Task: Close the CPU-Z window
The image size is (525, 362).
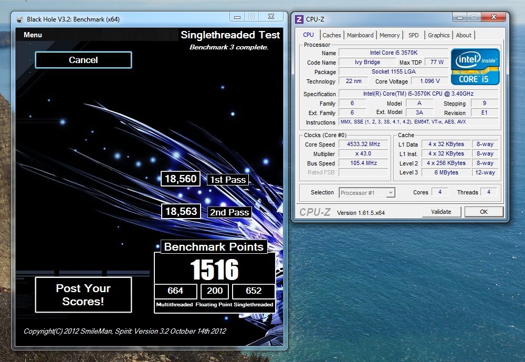Action: point(493,17)
